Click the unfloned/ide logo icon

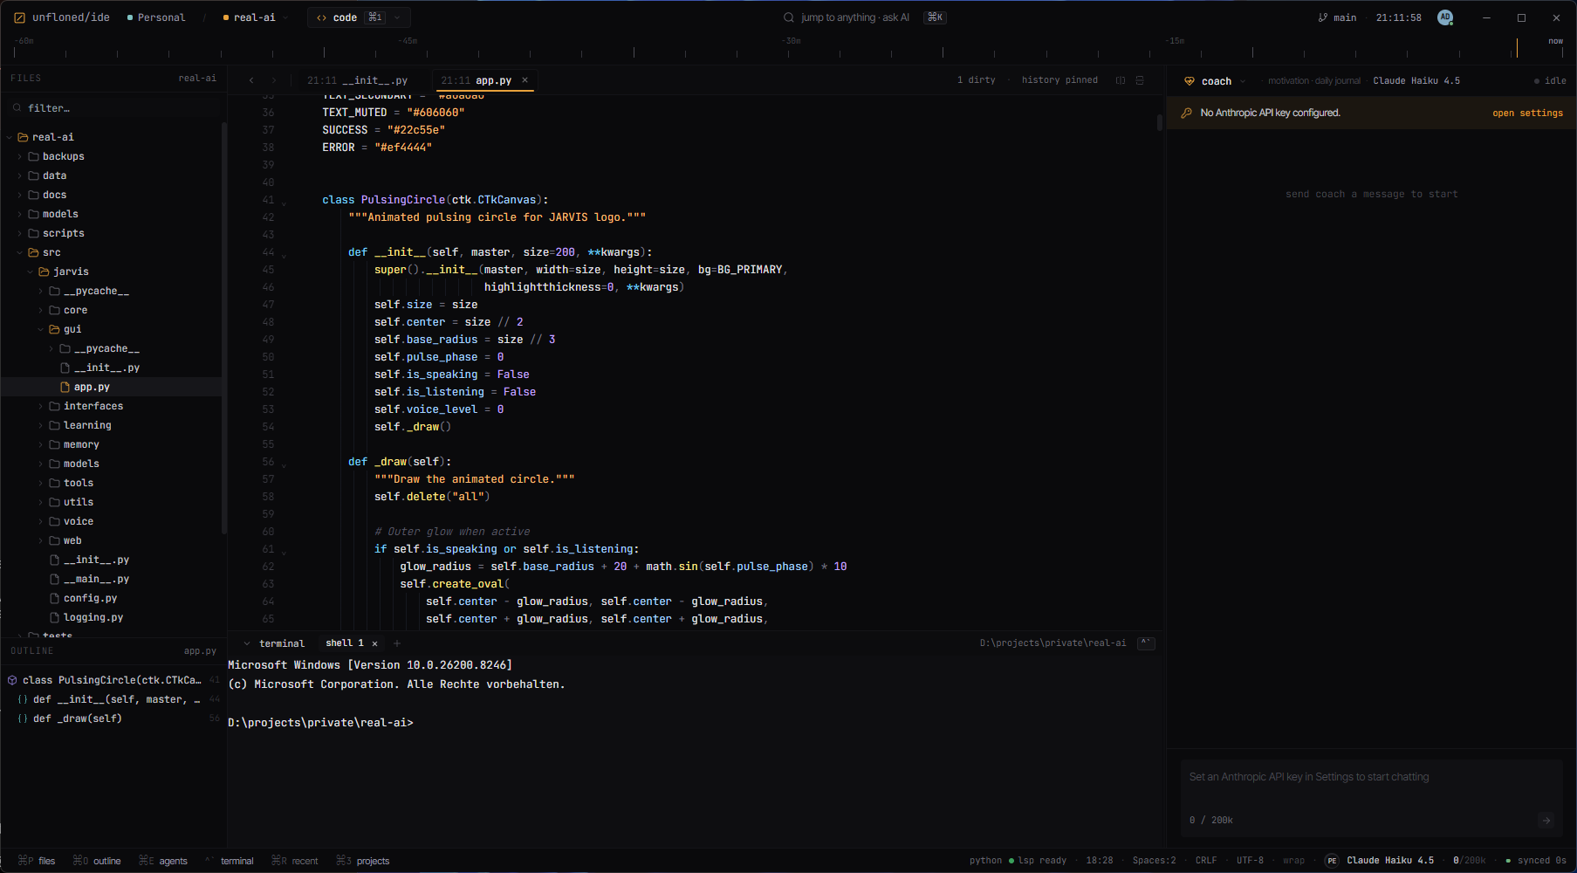(x=19, y=17)
